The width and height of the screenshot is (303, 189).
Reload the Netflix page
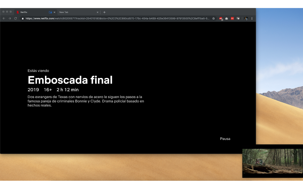pyautogui.click(x=15, y=19)
